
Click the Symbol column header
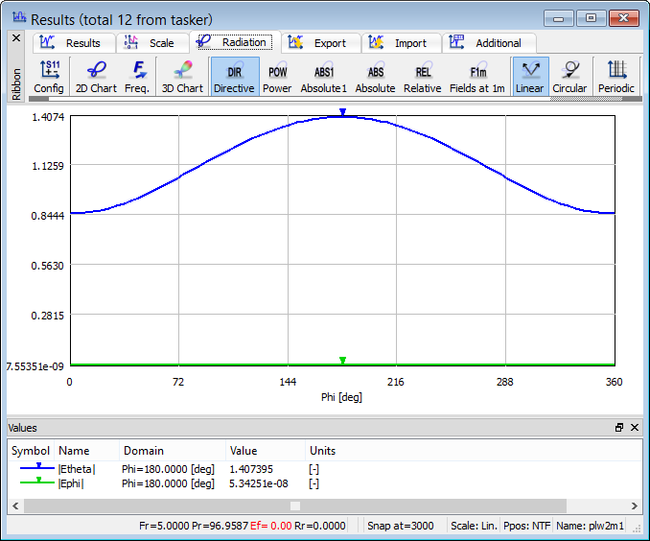point(31,451)
